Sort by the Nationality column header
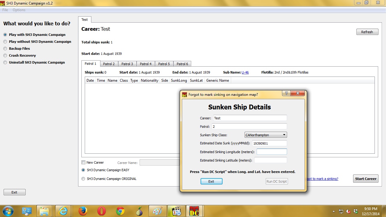 tap(150, 80)
